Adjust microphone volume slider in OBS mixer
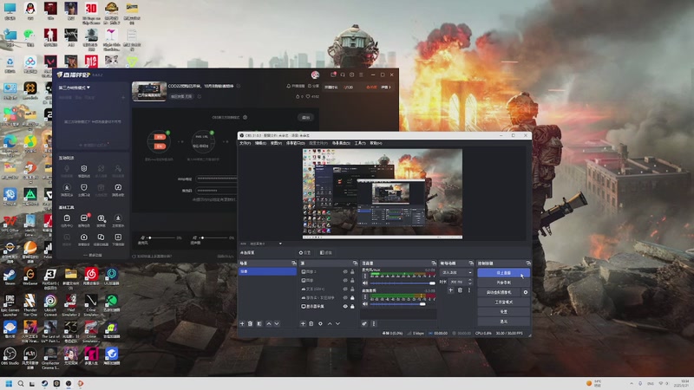 pos(403,283)
